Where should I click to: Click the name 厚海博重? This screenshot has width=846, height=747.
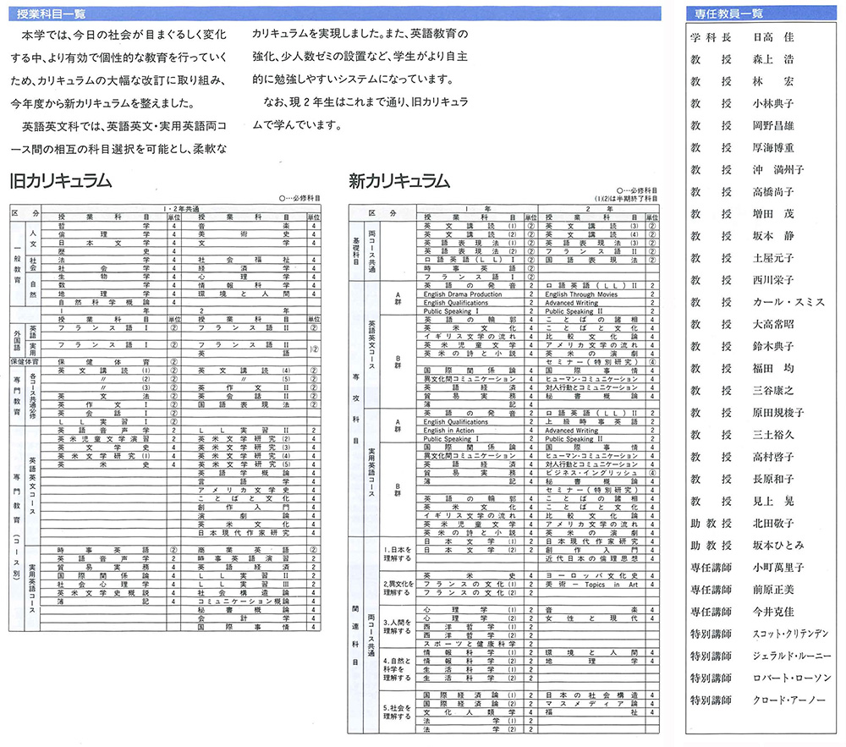point(773,148)
